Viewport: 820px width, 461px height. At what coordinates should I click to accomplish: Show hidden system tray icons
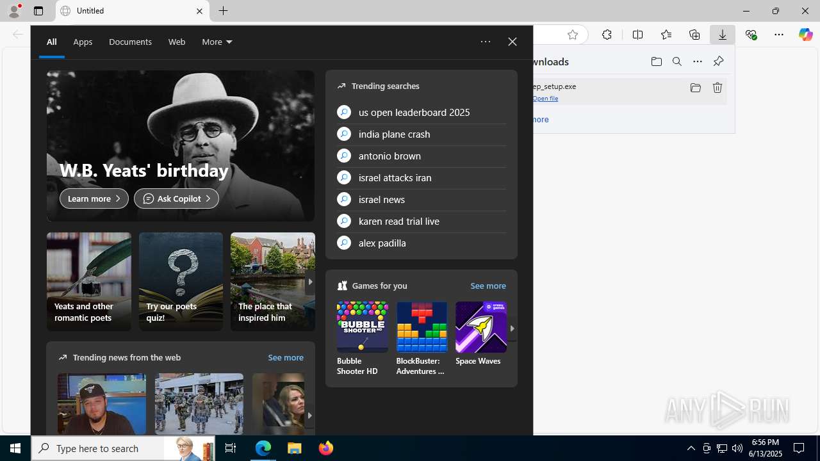tap(691, 448)
